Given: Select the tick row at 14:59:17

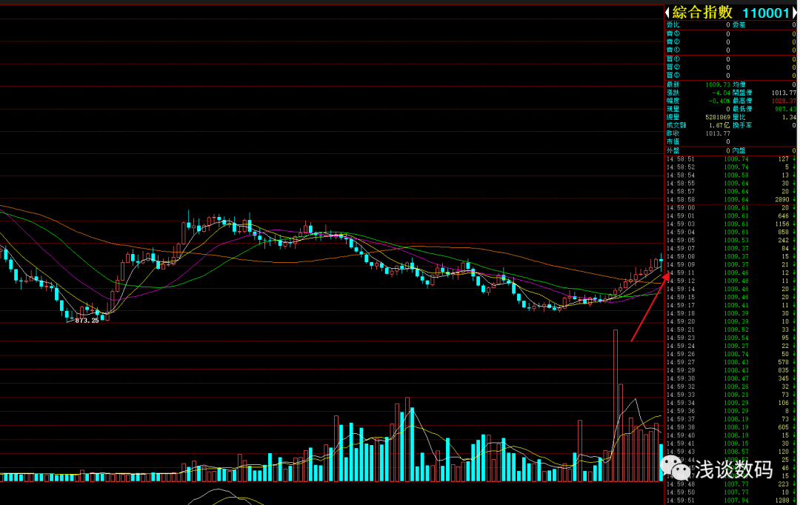Looking at the screenshot, I should click(730, 306).
